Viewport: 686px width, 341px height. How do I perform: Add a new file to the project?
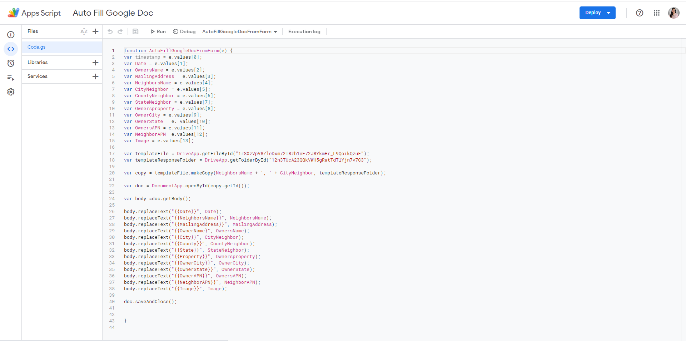95,31
